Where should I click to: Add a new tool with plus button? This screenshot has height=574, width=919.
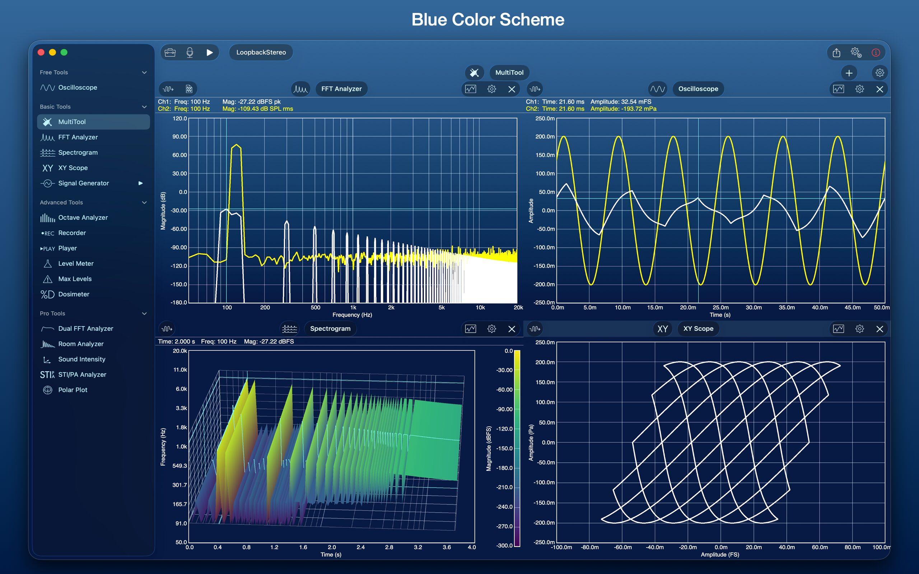tap(849, 72)
